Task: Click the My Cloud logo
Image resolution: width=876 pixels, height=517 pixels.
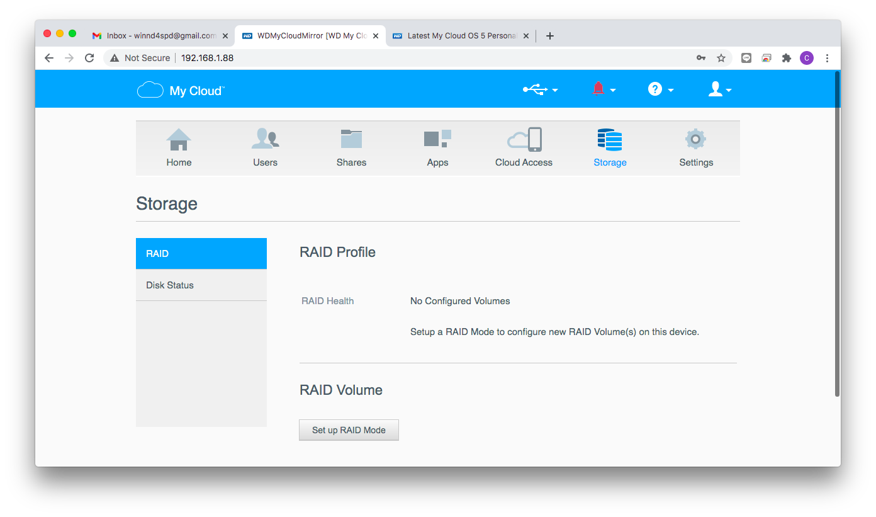Action: pos(181,91)
